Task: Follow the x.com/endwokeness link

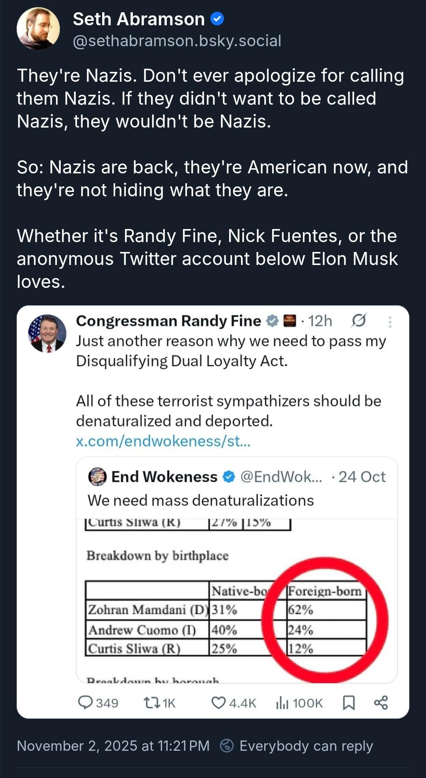Action: [163, 441]
